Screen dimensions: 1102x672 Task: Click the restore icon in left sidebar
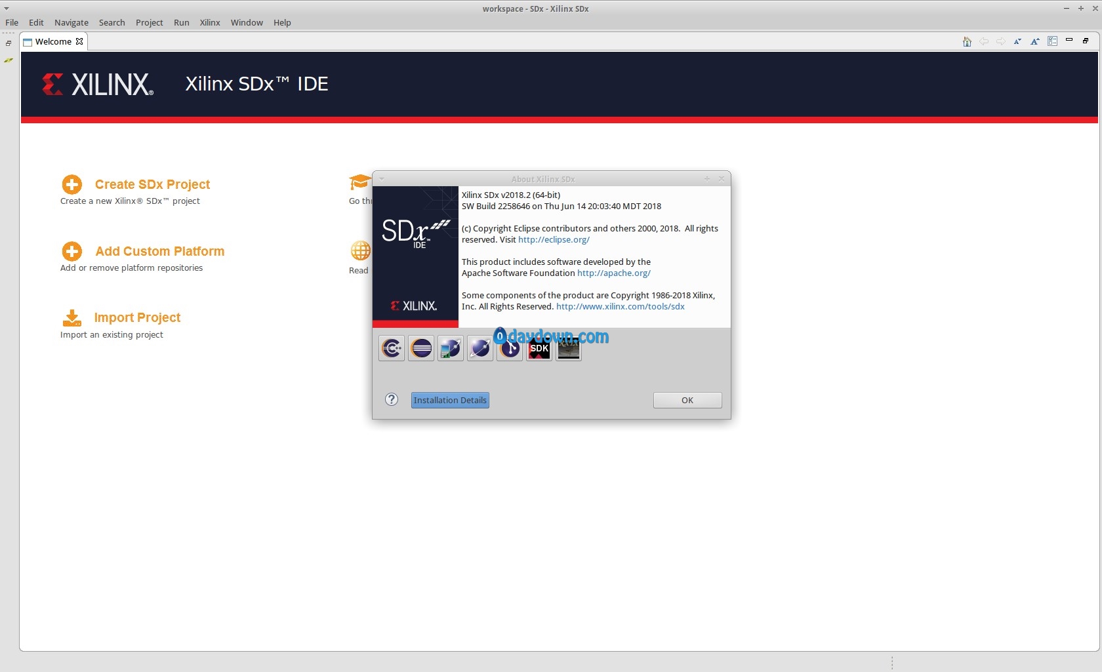click(9, 43)
